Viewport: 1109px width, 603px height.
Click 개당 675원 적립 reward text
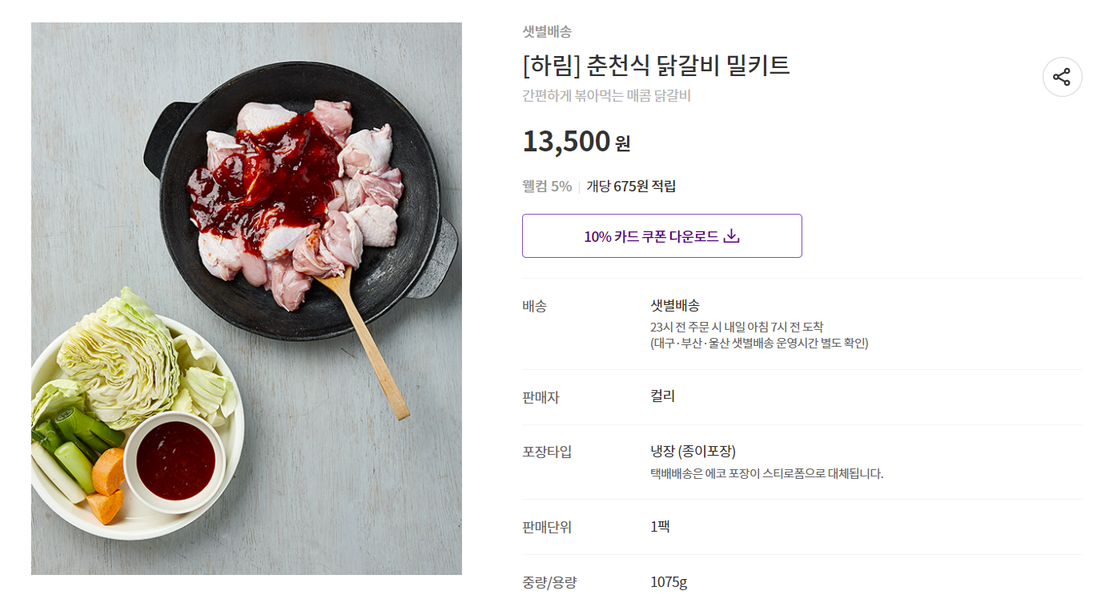(x=631, y=187)
